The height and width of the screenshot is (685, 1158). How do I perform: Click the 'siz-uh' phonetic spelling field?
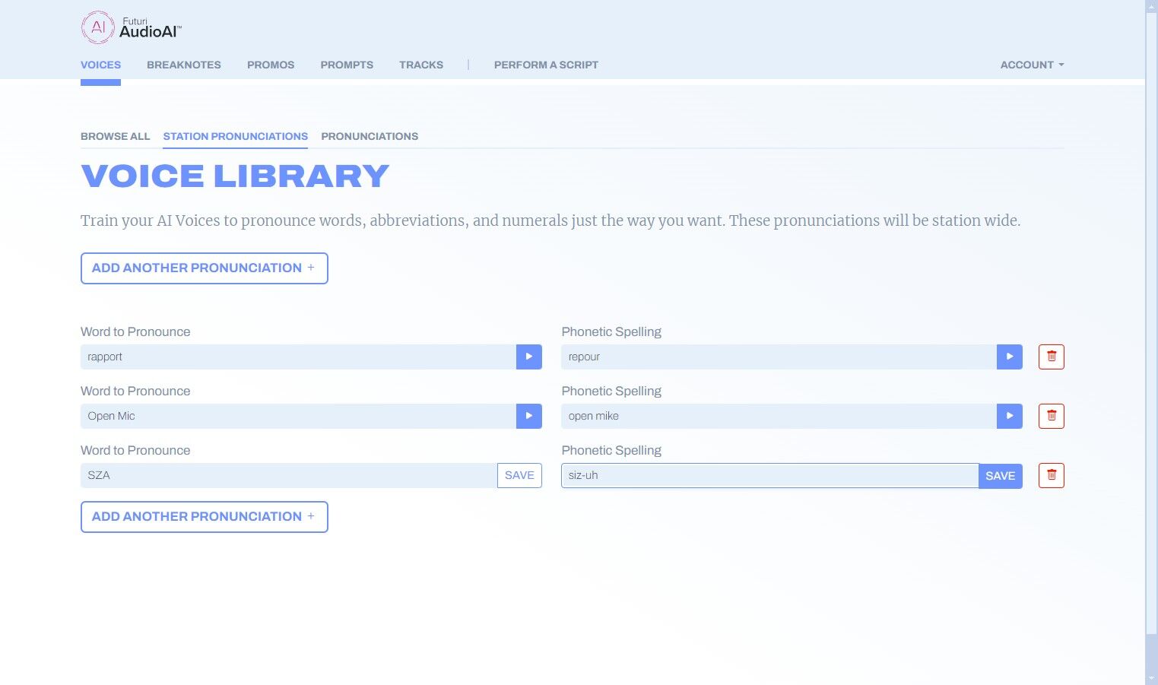[768, 475]
